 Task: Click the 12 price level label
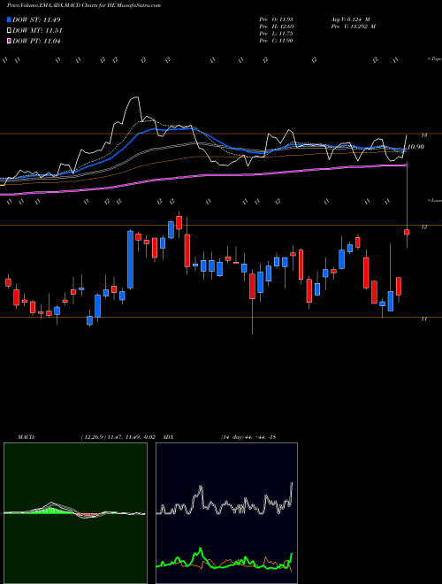tap(424, 227)
